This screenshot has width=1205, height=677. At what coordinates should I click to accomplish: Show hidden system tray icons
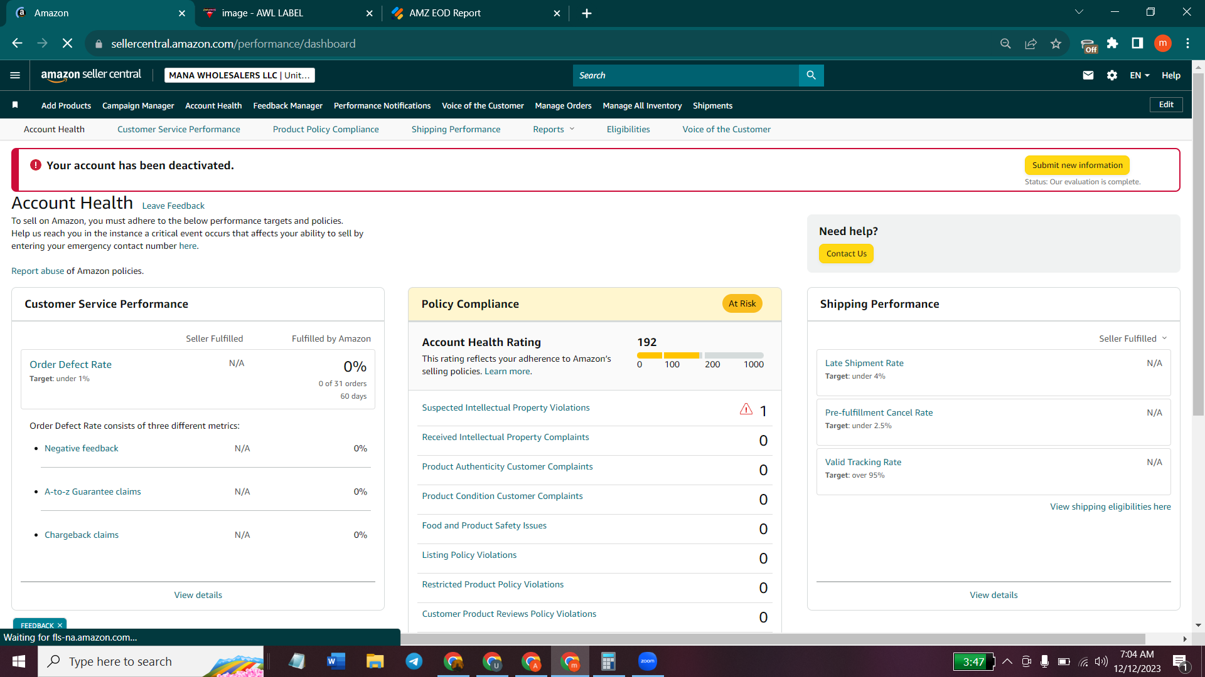pos(1007,661)
